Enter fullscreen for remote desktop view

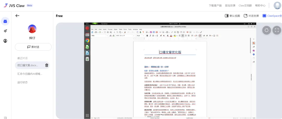(x=277, y=30)
